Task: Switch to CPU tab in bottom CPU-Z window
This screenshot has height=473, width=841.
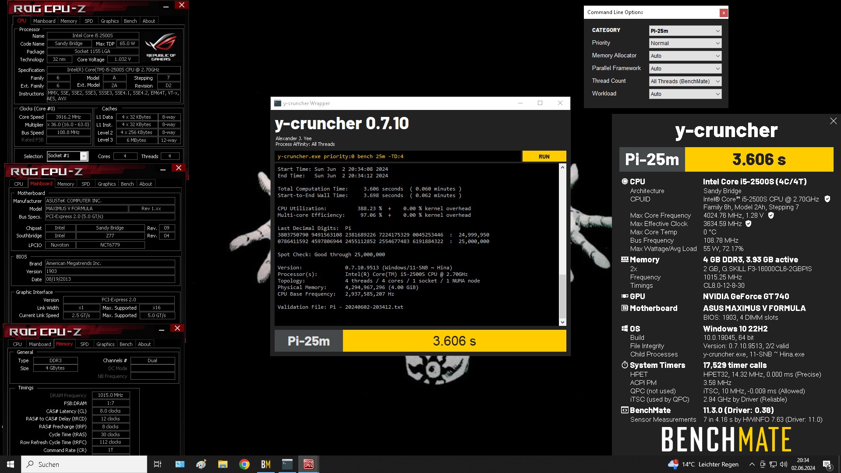Action: (x=18, y=344)
